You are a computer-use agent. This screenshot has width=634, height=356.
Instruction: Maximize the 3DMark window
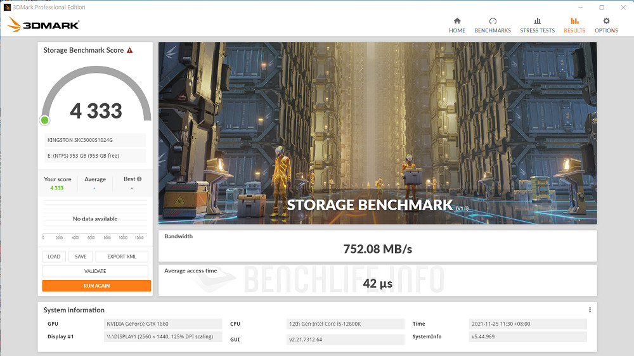602,7
